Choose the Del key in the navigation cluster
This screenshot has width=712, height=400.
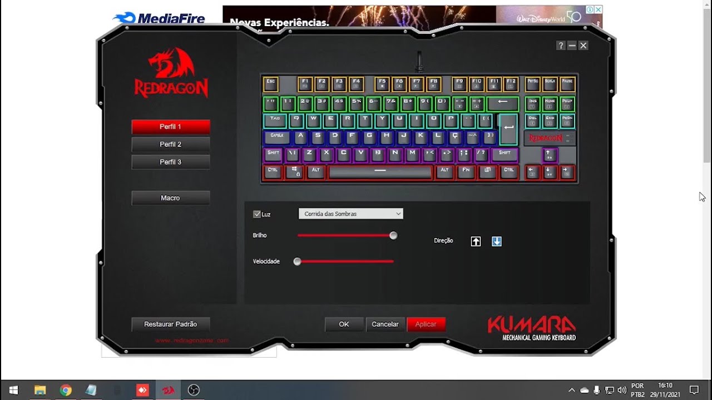533,121
